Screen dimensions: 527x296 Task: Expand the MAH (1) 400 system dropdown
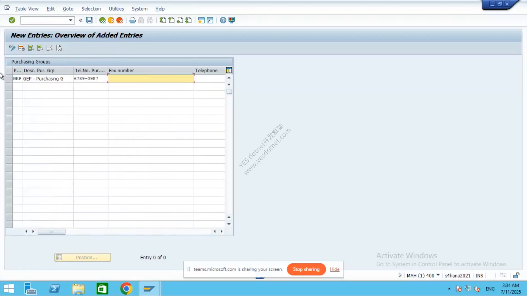click(438, 275)
